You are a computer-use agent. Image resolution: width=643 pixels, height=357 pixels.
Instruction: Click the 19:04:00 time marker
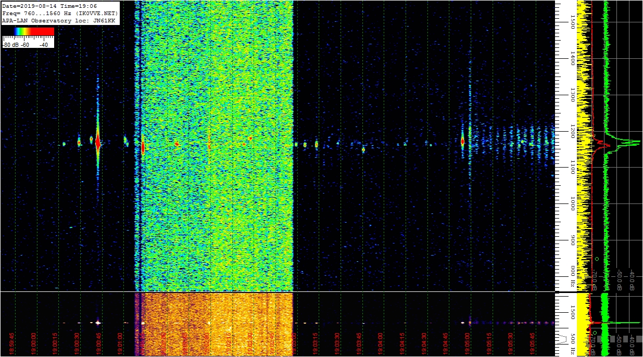(x=381, y=343)
